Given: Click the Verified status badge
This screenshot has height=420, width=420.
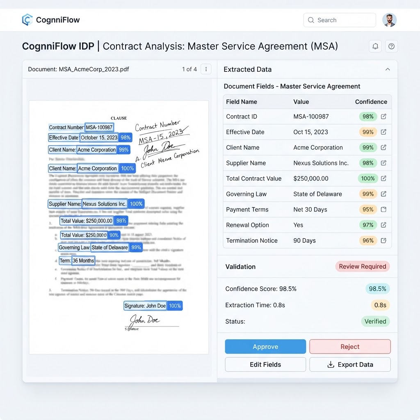Looking at the screenshot, I should click(x=375, y=322).
